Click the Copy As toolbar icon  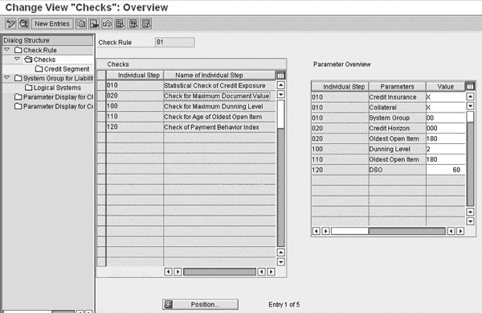point(81,23)
